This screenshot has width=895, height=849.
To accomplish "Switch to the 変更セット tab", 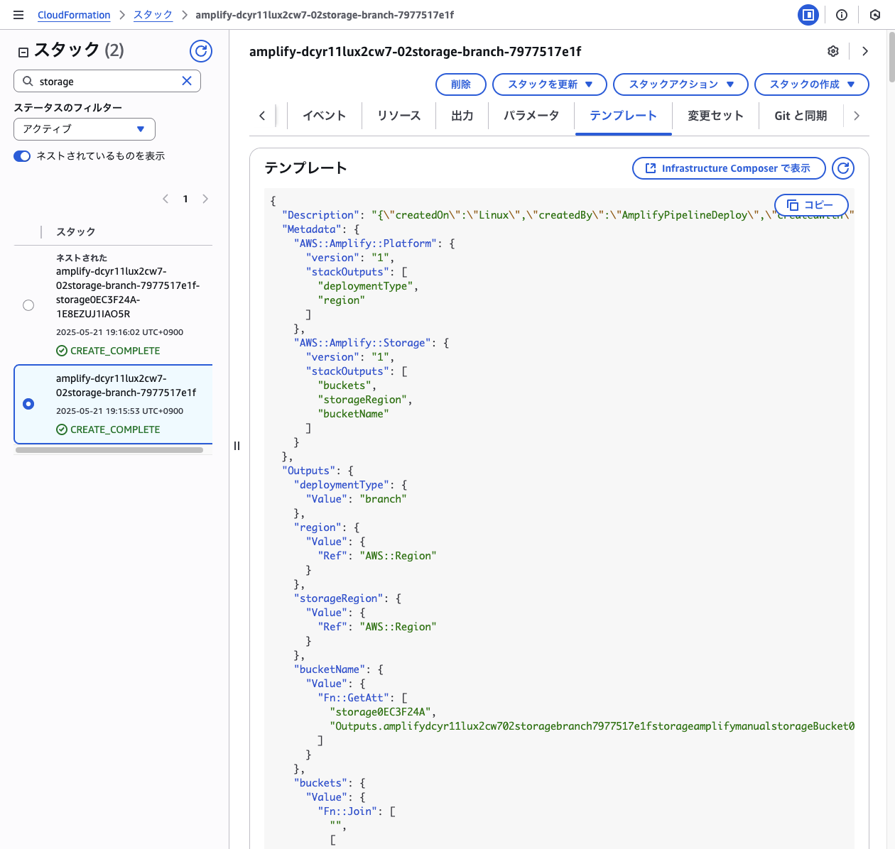I will (716, 116).
